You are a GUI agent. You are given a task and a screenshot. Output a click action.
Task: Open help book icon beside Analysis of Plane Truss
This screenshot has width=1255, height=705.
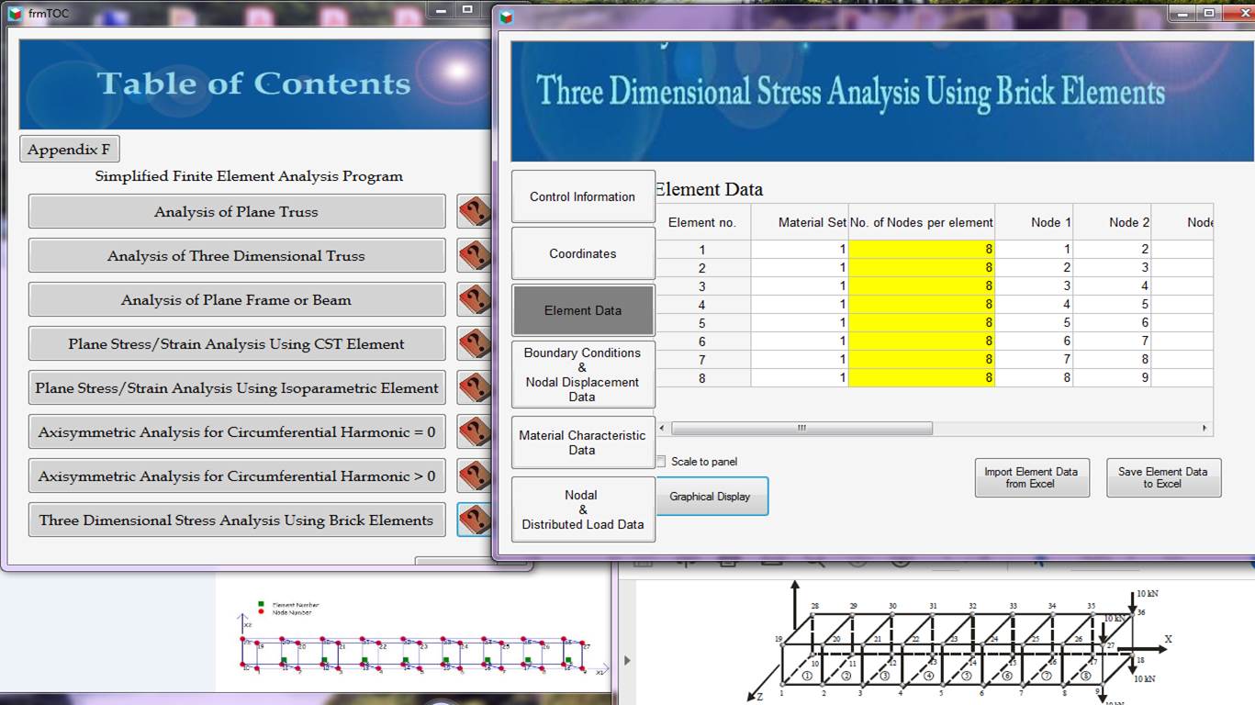474,212
